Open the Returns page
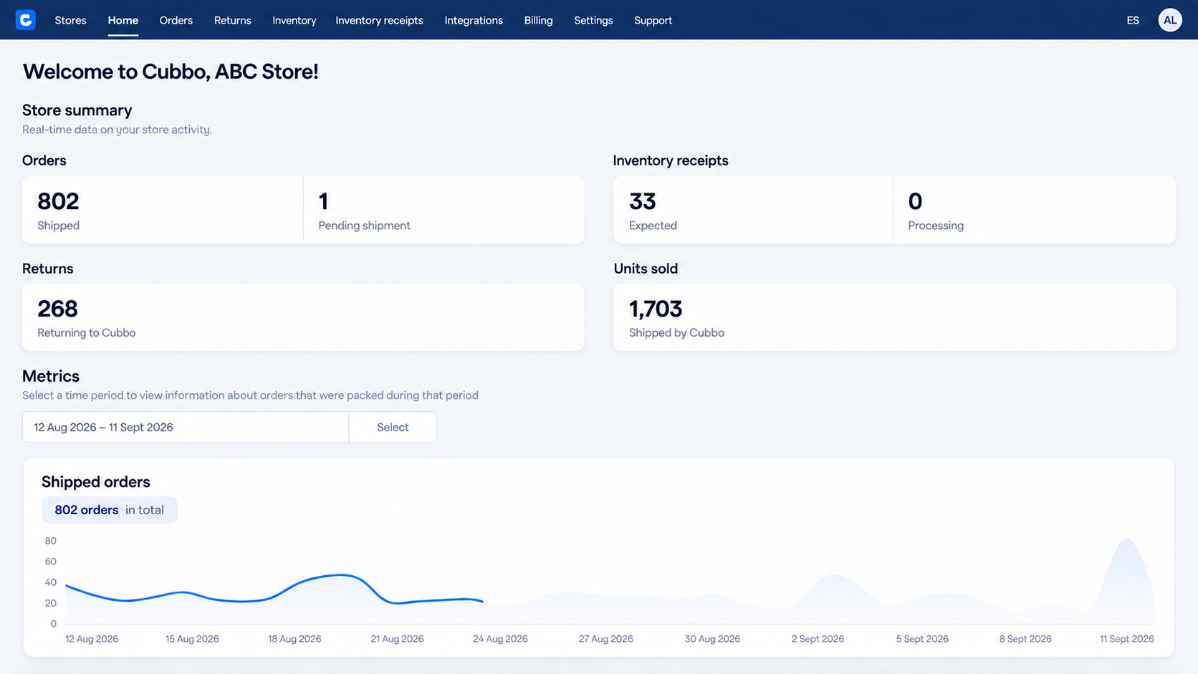The image size is (1198, 674). click(232, 20)
